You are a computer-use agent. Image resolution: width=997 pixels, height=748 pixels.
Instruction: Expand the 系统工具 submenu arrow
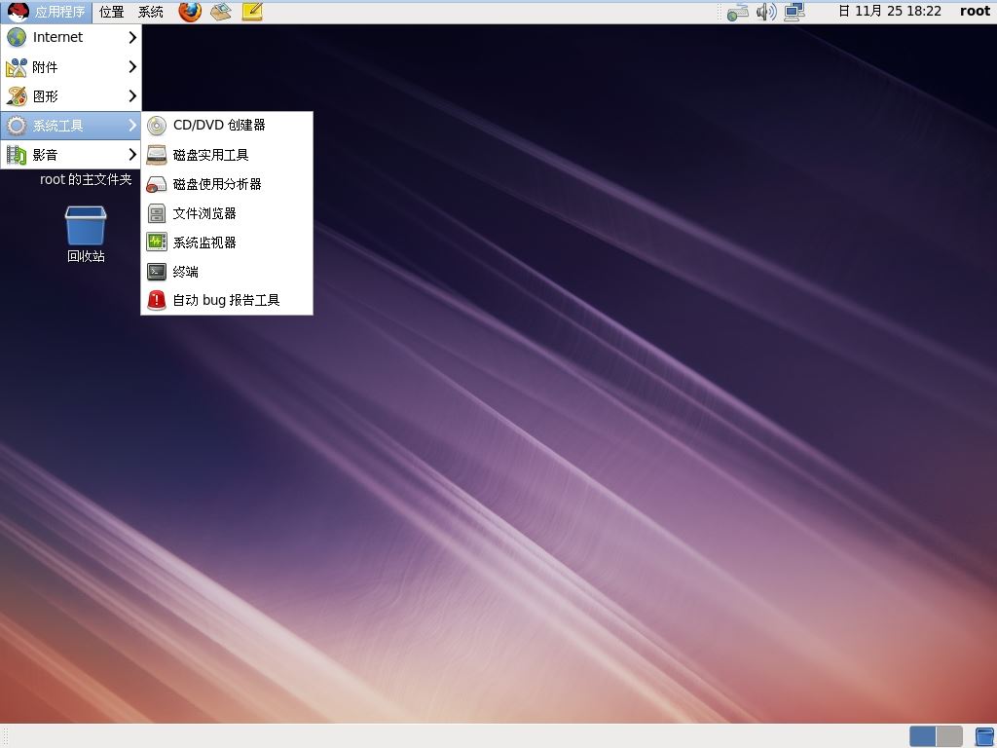132,126
